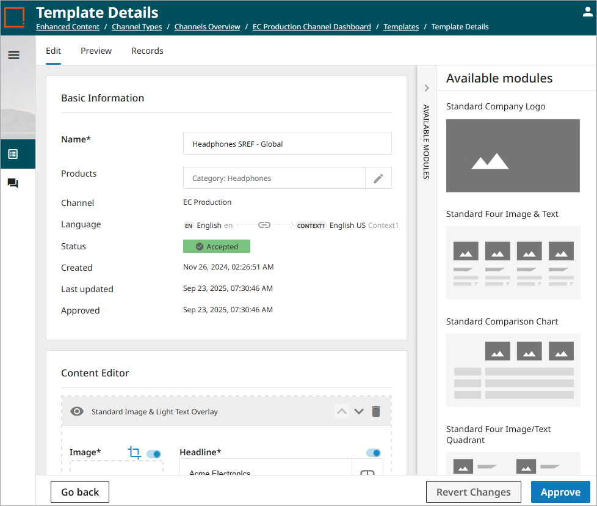The width and height of the screenshot is (597, 506).
Task: Move module down with the down chevron
Action: click(359, 411)
